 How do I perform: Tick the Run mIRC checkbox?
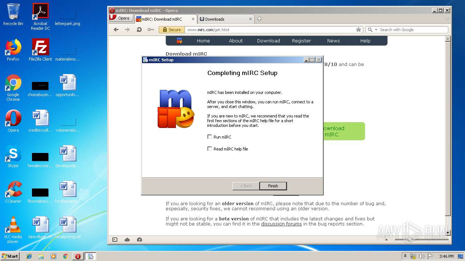pos(210,137)
